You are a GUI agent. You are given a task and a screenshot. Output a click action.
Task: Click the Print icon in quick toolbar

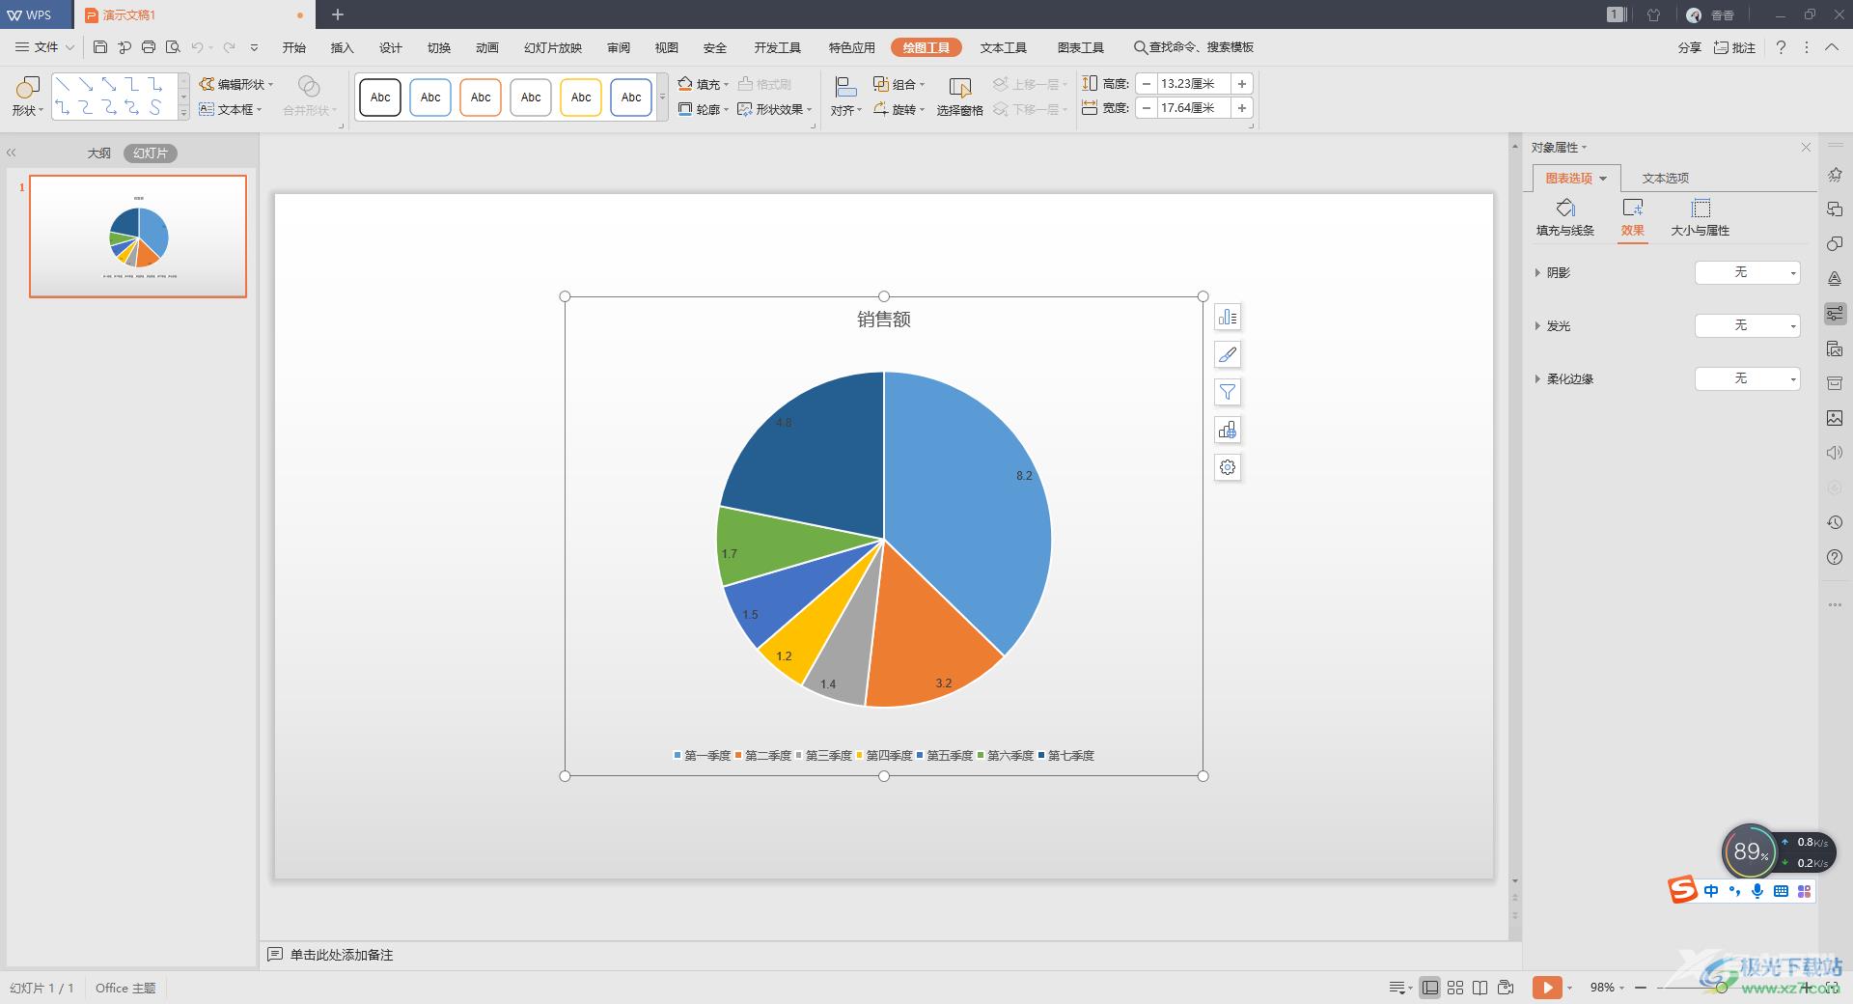[149, 46]
